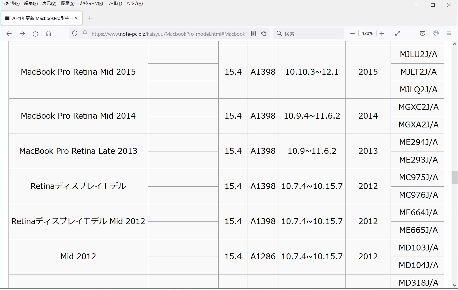Zoom out with minus button
Image resolution: width=458 pixels, height=290 pixels.
click(353, 34)
